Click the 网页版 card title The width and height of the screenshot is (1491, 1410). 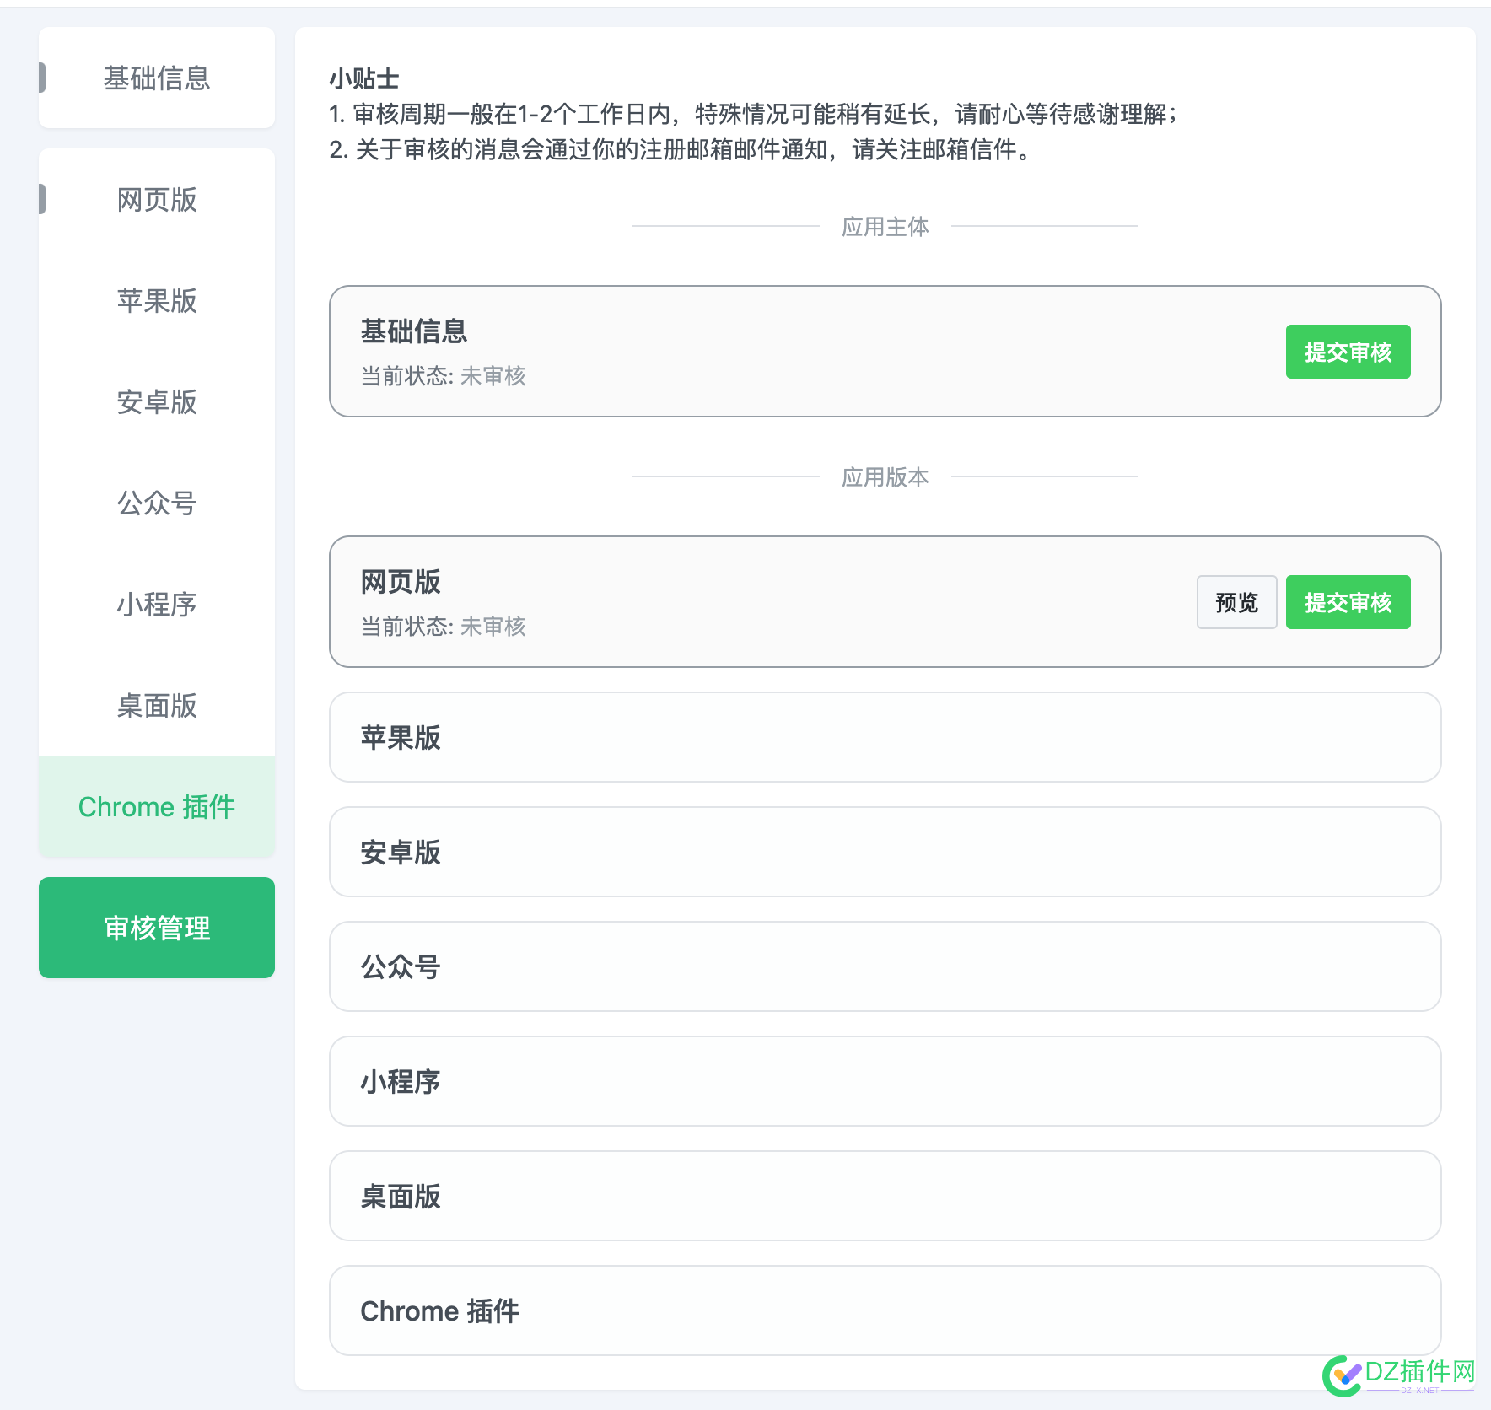401,582
